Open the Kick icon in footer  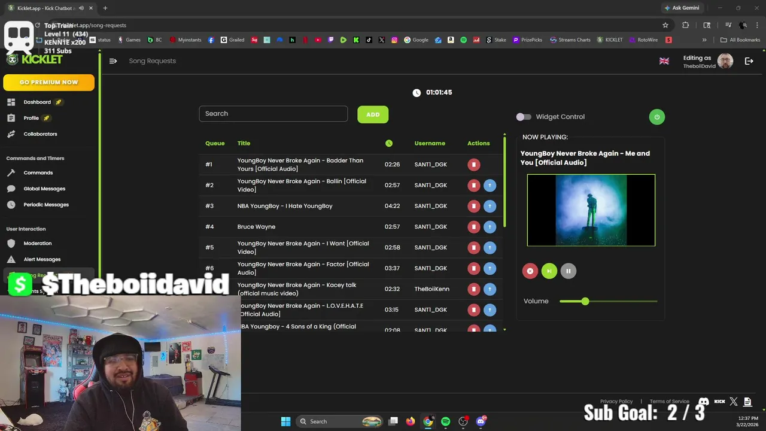tap(720, 402)
